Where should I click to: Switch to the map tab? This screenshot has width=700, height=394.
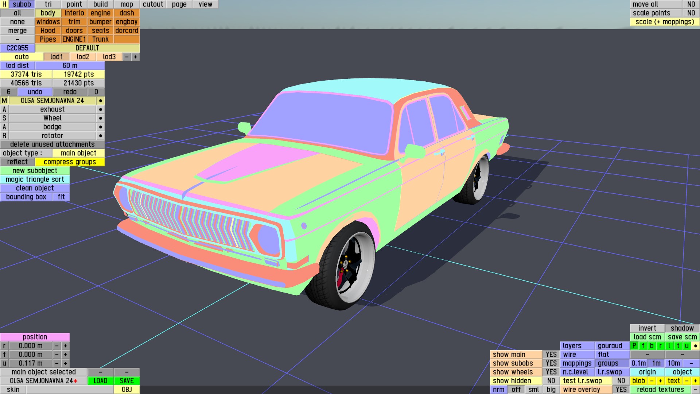tap(127, 4)
